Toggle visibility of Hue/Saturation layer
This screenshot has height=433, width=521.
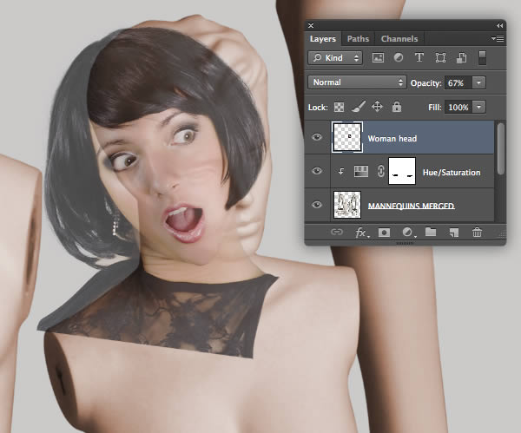click(x=317, y=172)
